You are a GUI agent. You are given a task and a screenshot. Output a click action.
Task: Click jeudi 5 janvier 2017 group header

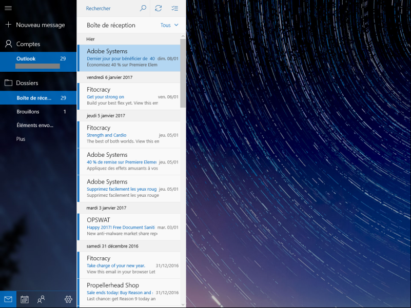point(129,115)
